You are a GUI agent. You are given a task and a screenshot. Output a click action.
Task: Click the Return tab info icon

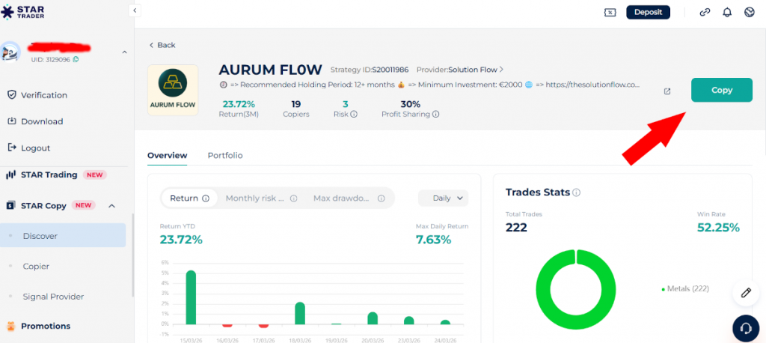(206, 198)
